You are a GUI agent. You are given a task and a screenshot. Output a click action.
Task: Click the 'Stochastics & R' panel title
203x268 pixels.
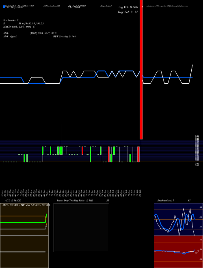(166, 201)
